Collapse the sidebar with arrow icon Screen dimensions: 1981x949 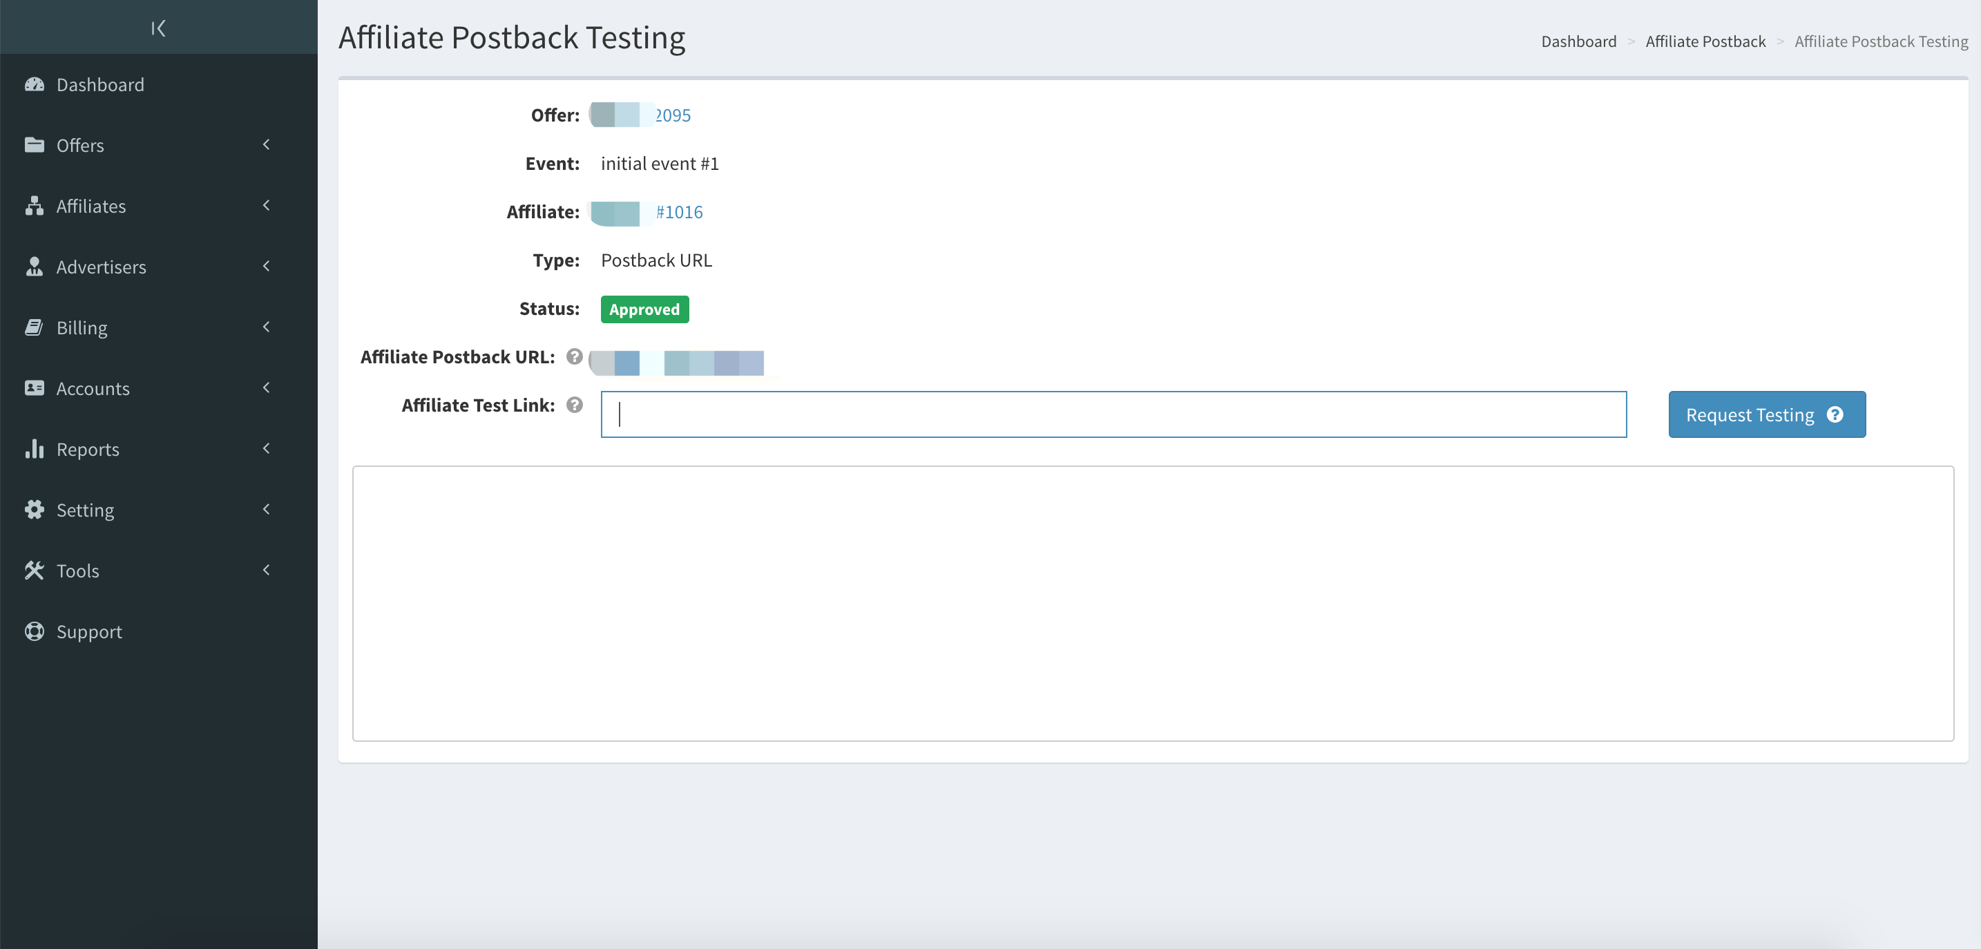158,28
